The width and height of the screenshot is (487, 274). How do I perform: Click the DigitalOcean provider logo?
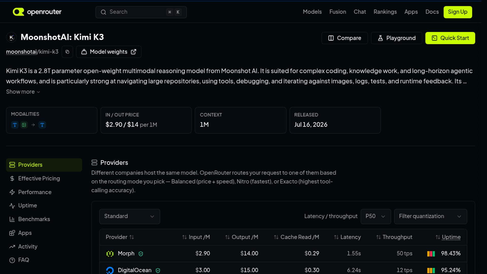110,270
